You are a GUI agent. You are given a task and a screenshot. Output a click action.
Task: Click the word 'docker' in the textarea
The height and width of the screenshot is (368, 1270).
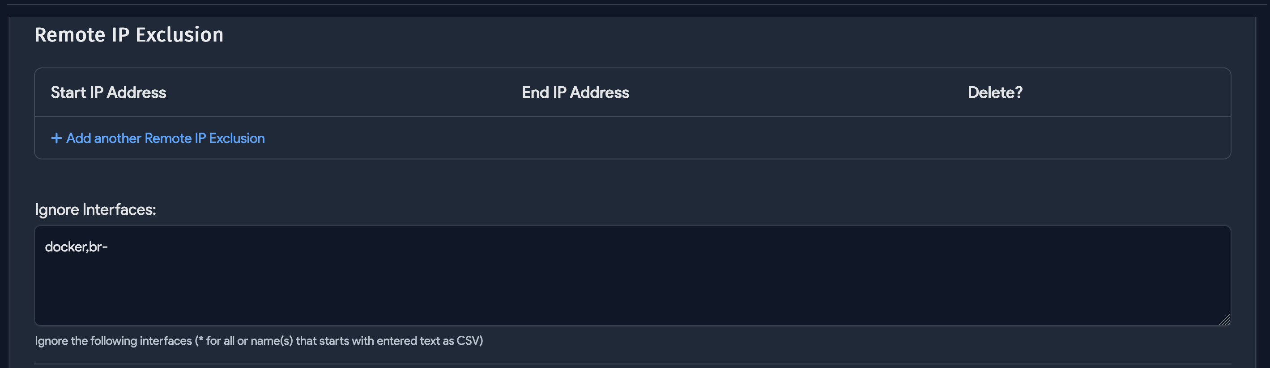66,247
